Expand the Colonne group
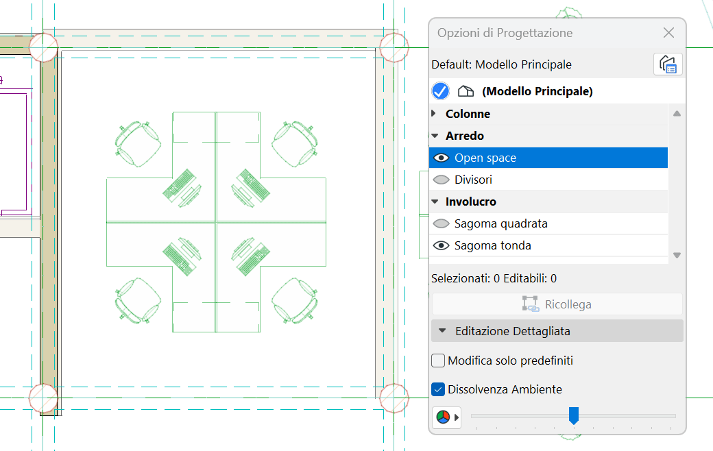This screenshot has height=451, width=713. coord(434,113)
